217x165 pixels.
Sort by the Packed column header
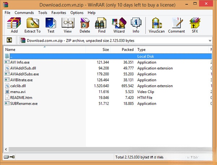tap(123, 50)
